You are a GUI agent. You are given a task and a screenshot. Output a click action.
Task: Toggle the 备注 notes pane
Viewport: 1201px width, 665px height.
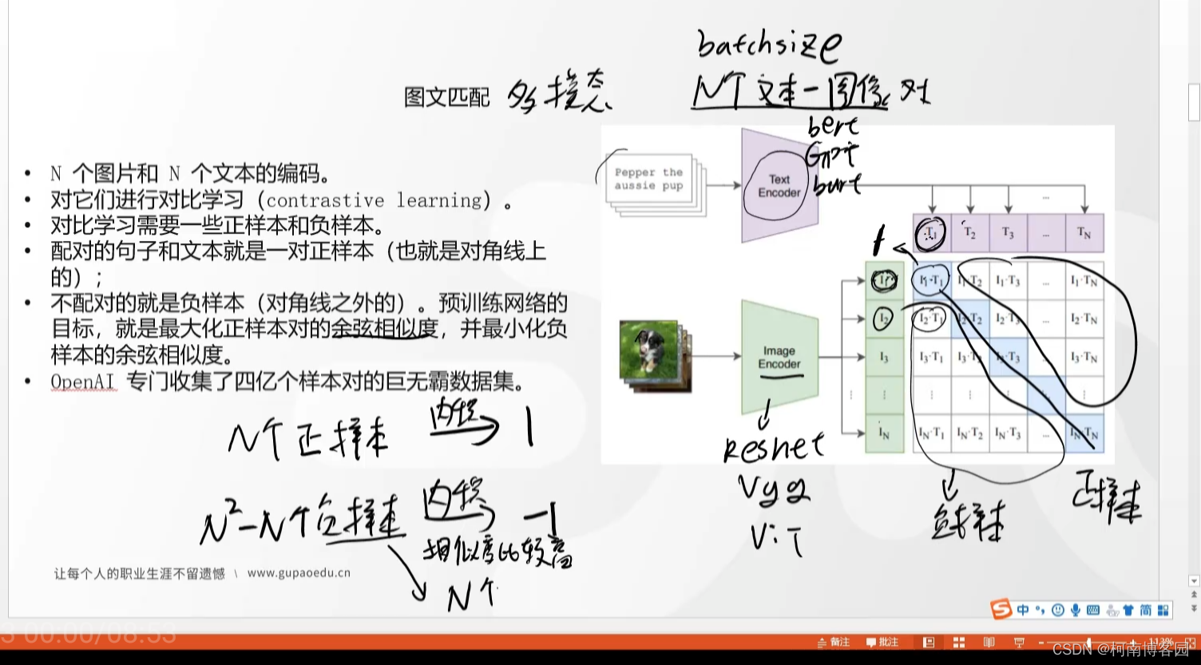[833, 642]
